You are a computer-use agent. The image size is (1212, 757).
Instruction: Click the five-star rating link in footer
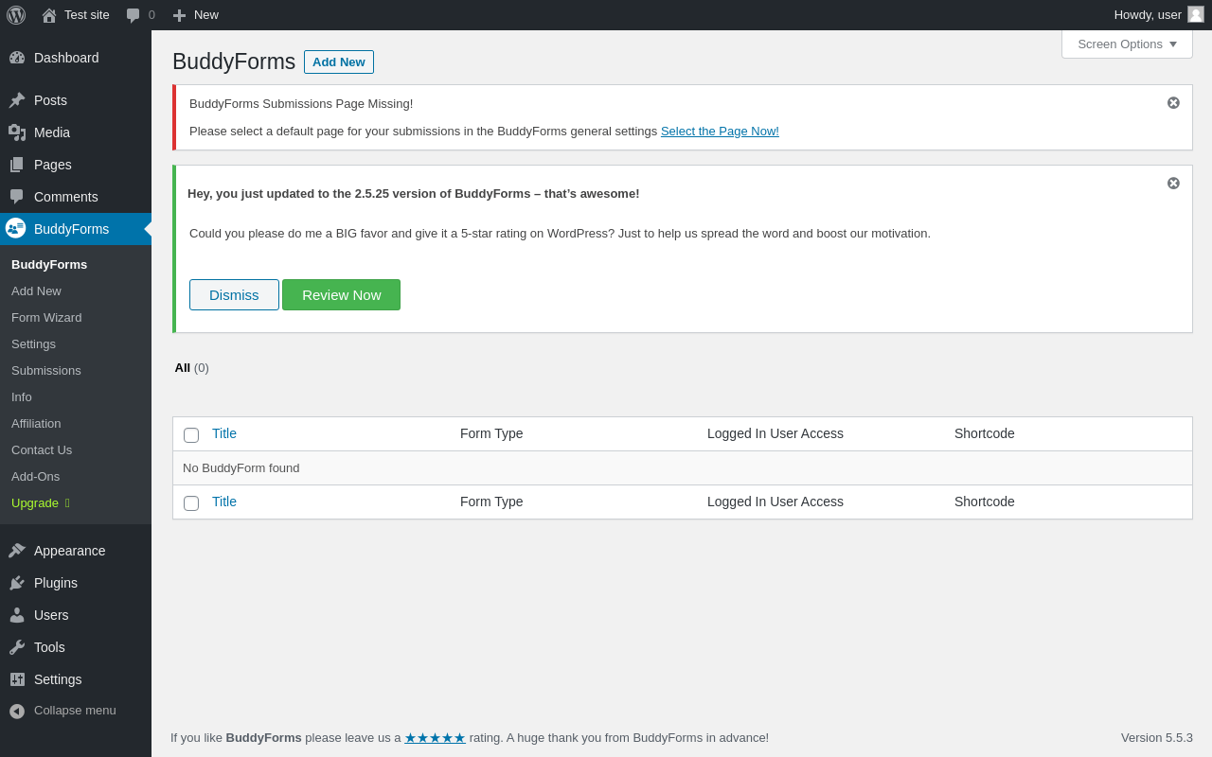(435, 738)
